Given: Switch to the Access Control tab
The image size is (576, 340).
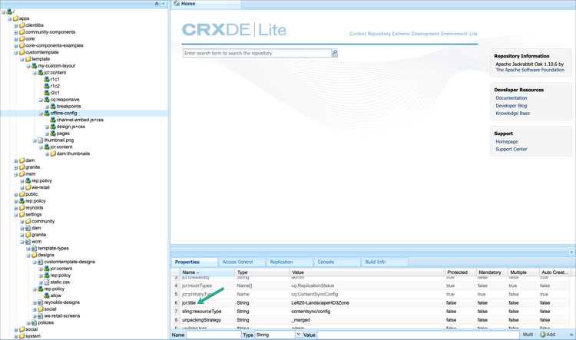Looking at the screenshot, I should (242, 262).
